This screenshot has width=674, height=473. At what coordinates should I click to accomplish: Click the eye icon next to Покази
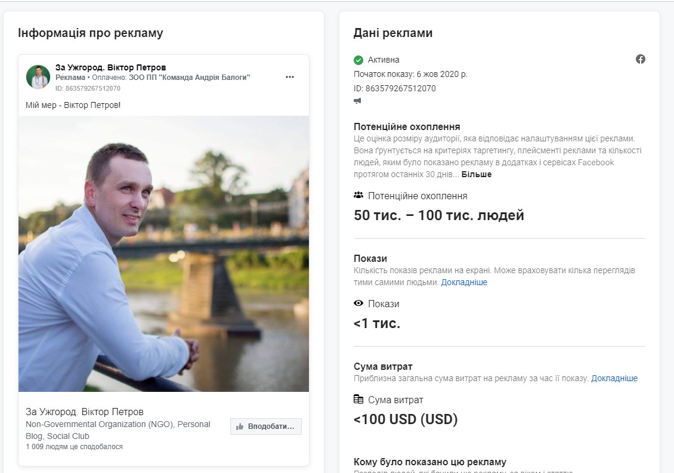tap(358, 303)
